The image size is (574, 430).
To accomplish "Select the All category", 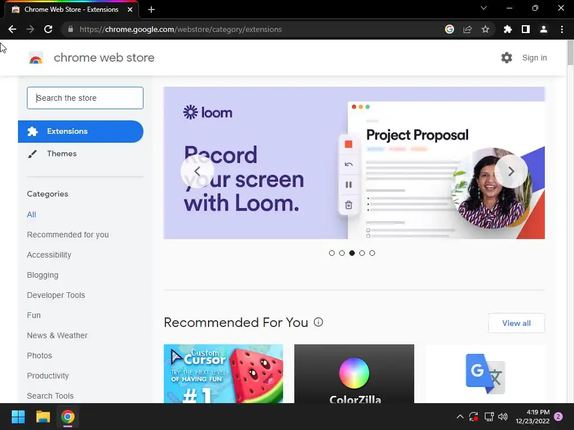I will 31,214.
